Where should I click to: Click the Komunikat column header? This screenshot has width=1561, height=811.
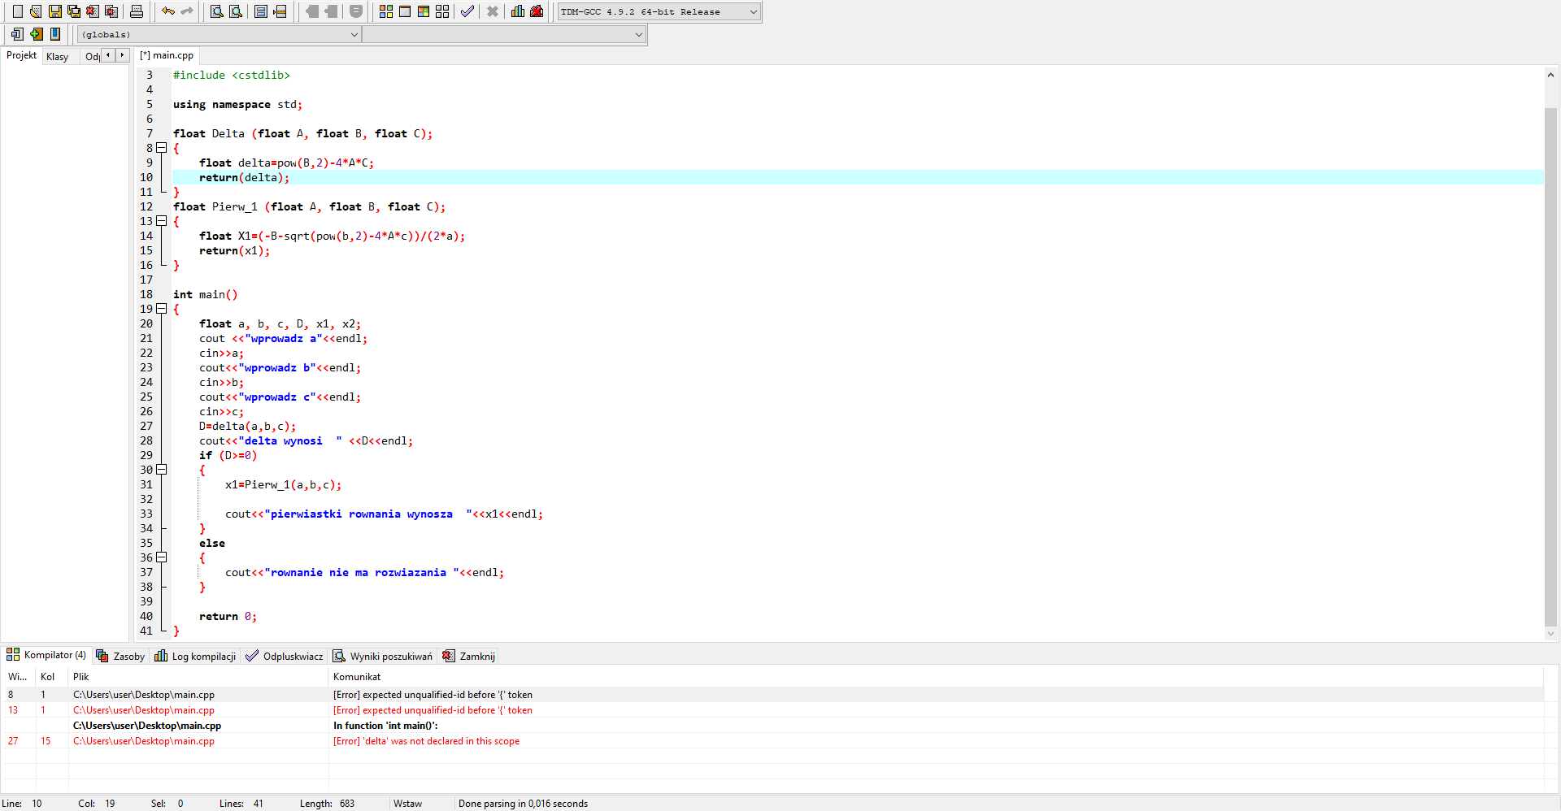[935, 676]
